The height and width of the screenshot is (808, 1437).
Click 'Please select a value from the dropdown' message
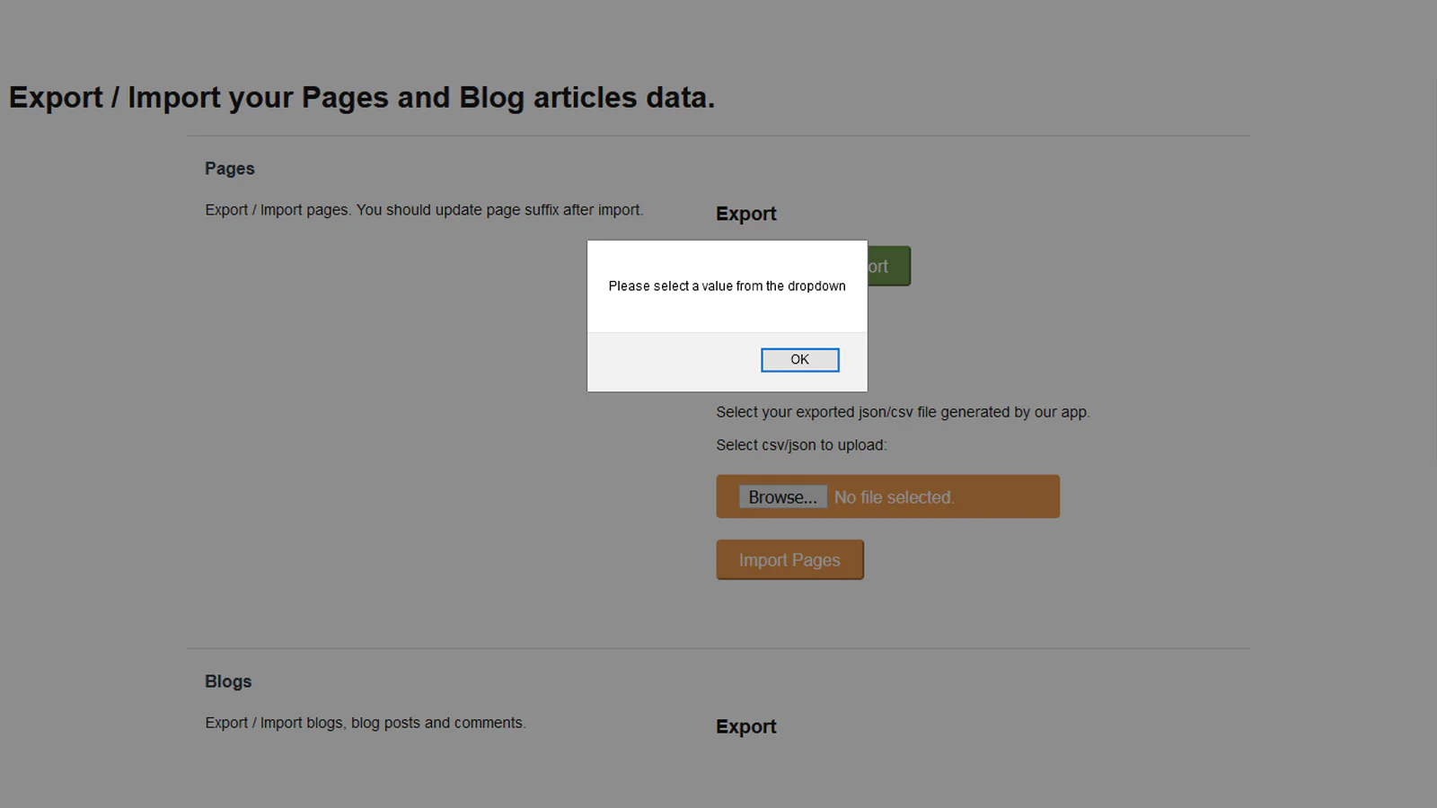tap(727, 286)
